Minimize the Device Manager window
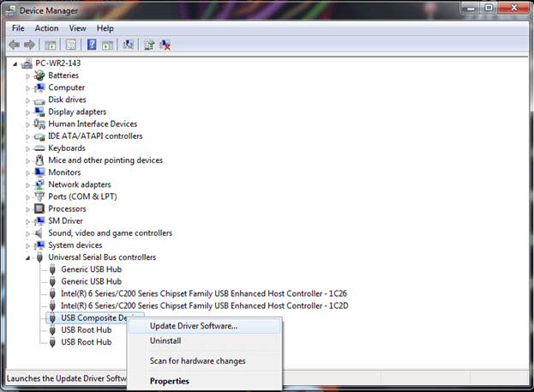 tap(471, 8)
